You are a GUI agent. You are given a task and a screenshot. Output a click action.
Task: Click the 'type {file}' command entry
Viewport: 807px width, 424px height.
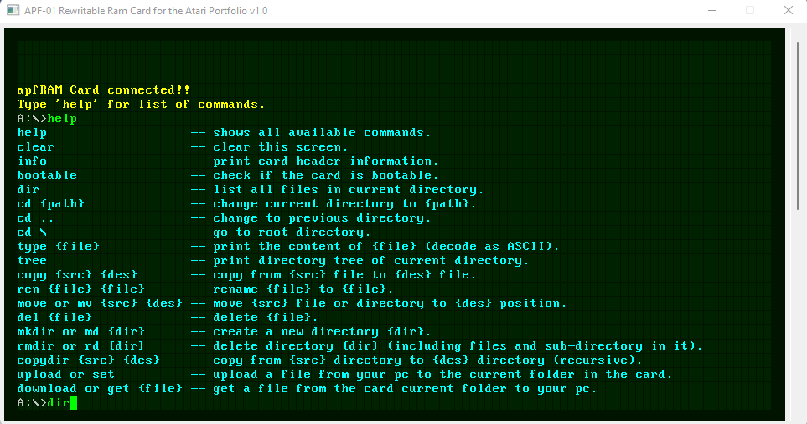pyautogui.click(x=59, y=247)
